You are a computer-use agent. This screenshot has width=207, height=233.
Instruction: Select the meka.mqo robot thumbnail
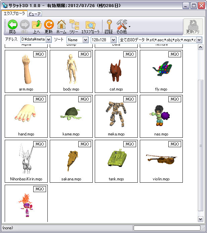[116, 116]
